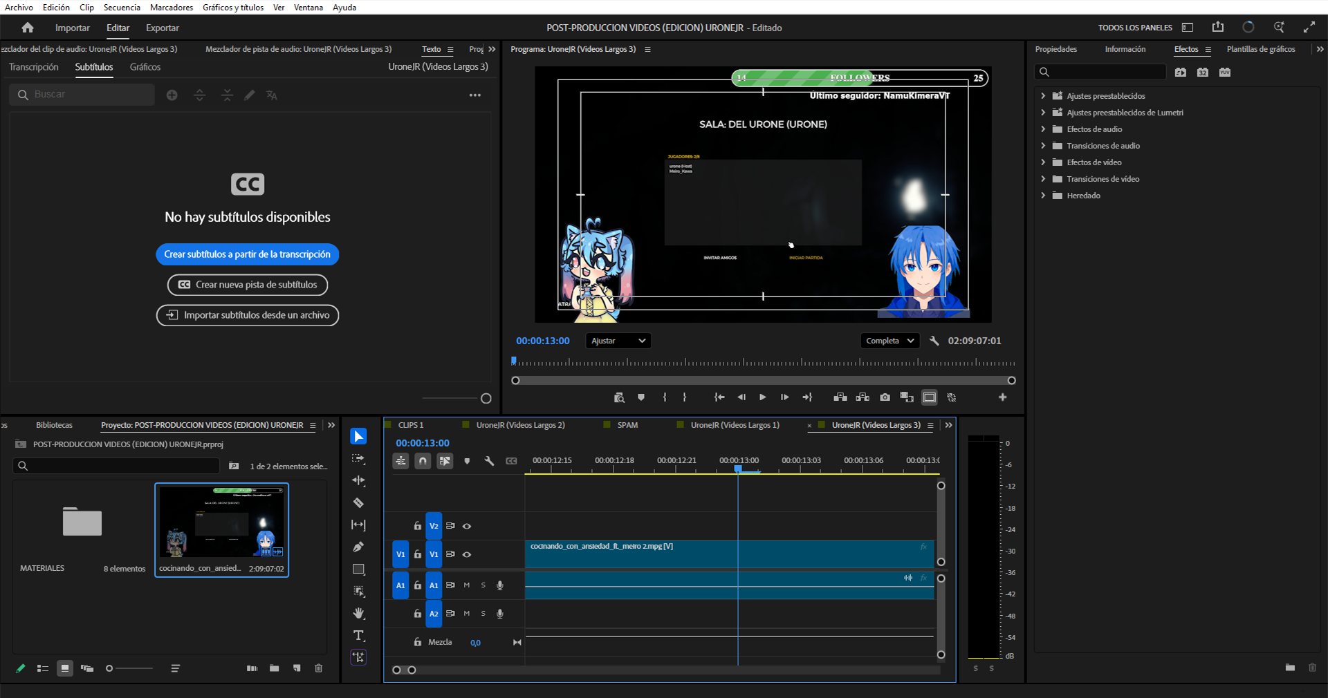The height and width of the screenshot is (698, 1328).
Task: Step back one frame
Action: (x=741, y=397)
